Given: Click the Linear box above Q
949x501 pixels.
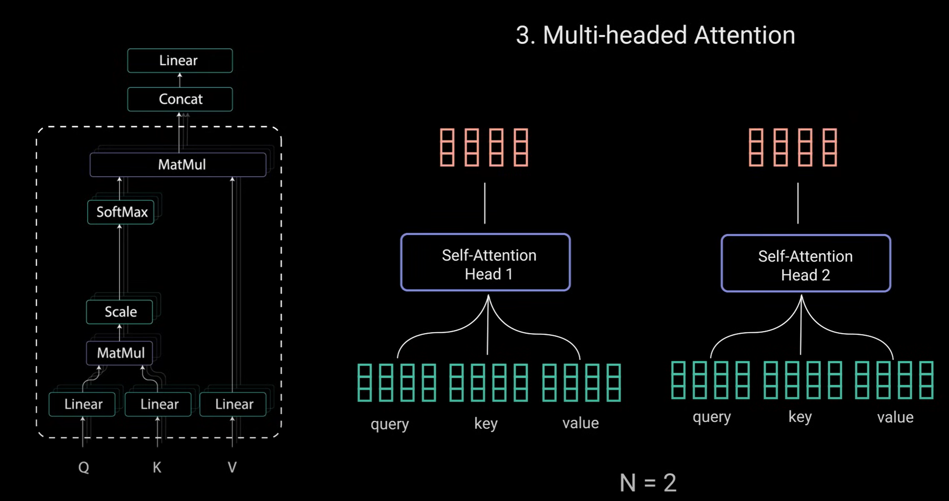Looking at the screenshot, I should point(83,404).
